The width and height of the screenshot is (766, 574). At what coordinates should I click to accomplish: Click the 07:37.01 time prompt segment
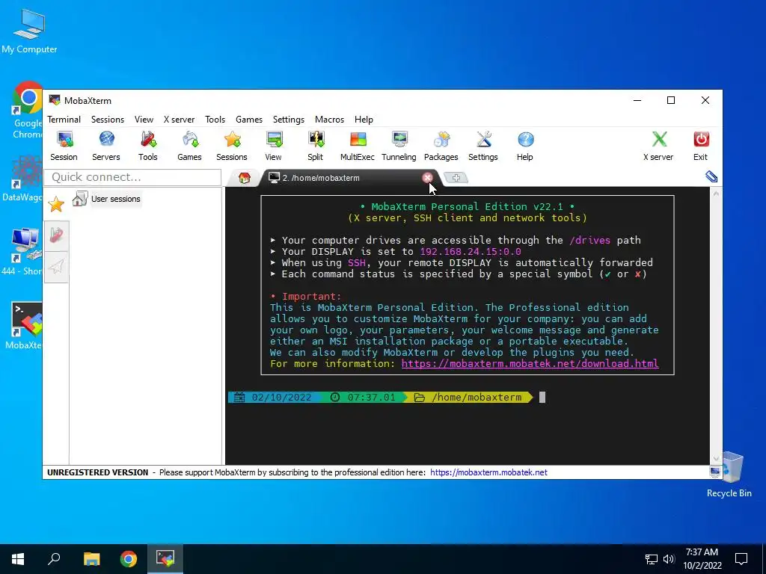click(364, 398)
